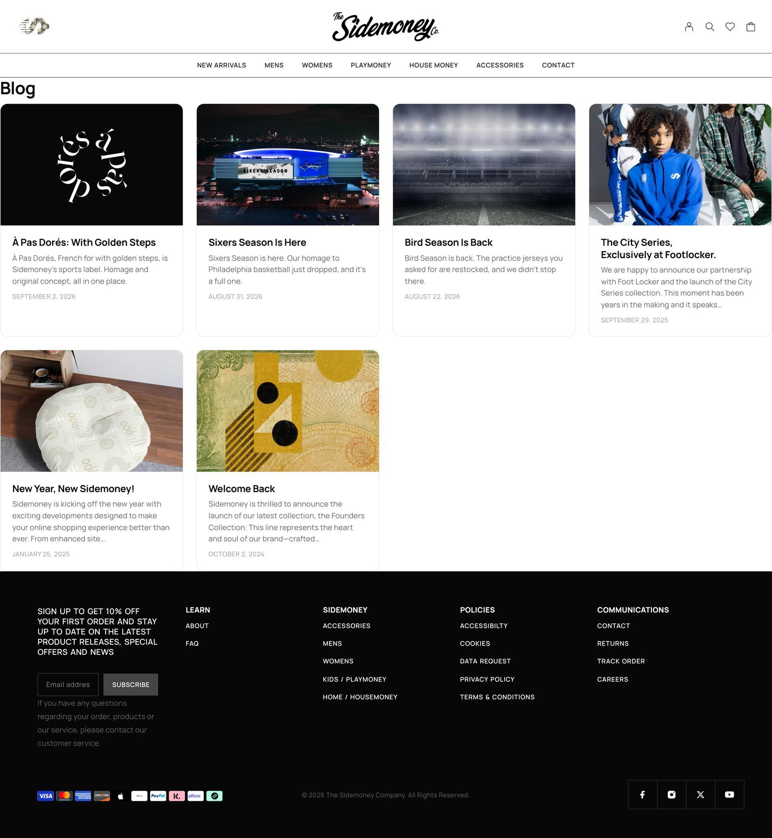The height and width of the screenshot is (838, 772).
Task: Open footer Contact link under Communications
Action: (x=614, y=626)
